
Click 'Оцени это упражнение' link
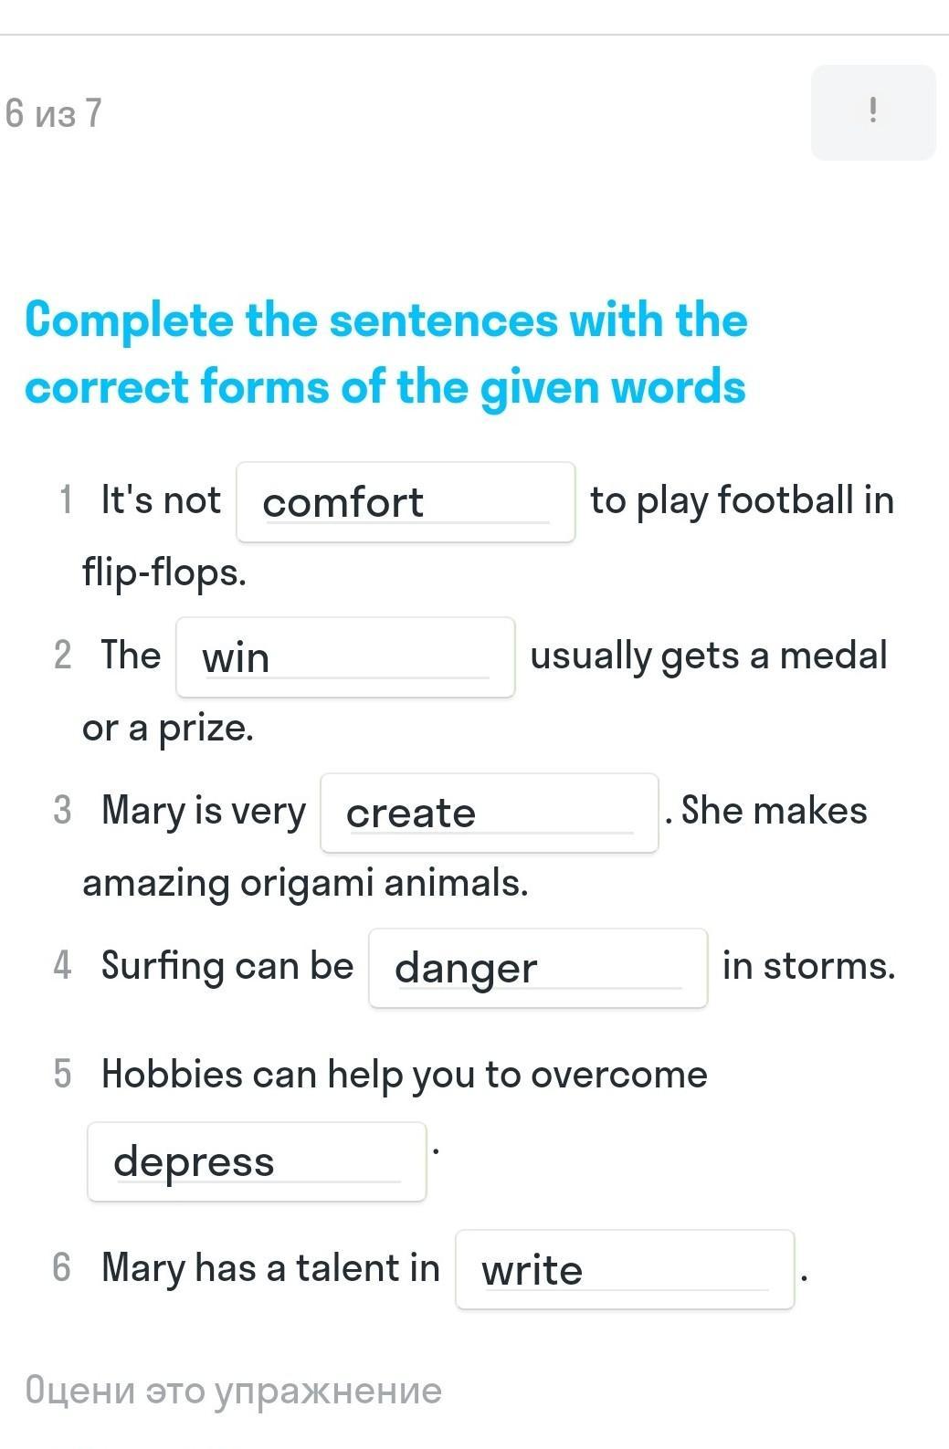[x=234, y=1391]
